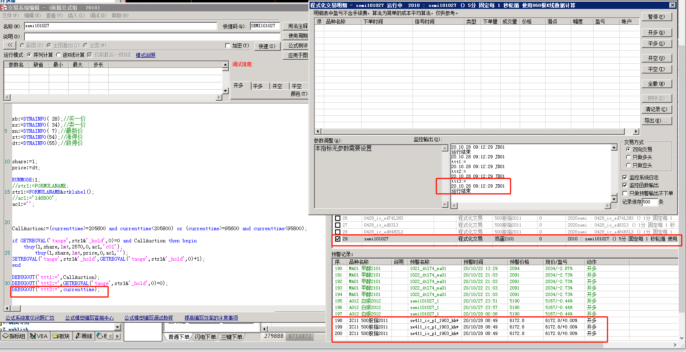The image size is (686, 352).
Task: Switch to the VBA panel tab
Action: 39,336
